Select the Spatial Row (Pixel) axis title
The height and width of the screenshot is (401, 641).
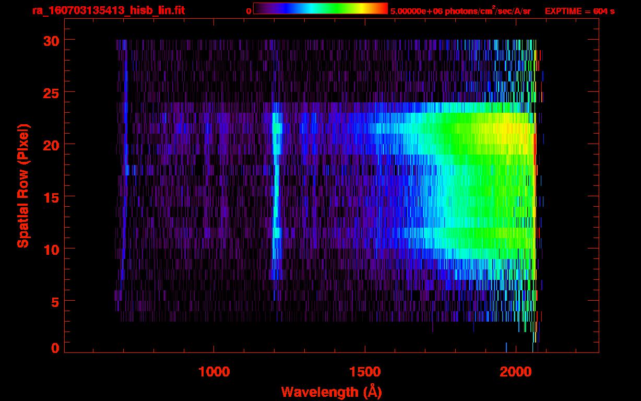click(x=23, y=186)
